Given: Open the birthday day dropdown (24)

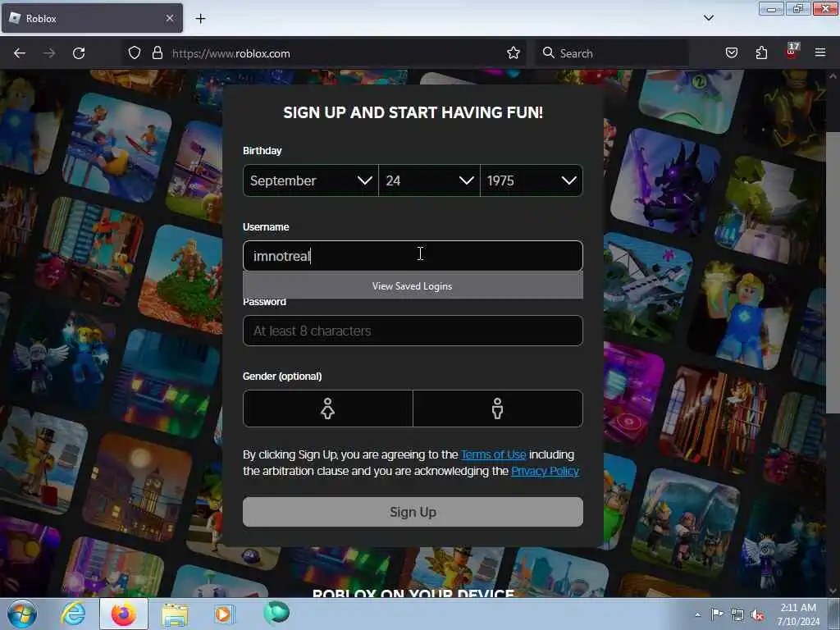Looking at the screenshot, I should (x=429, y=180).
